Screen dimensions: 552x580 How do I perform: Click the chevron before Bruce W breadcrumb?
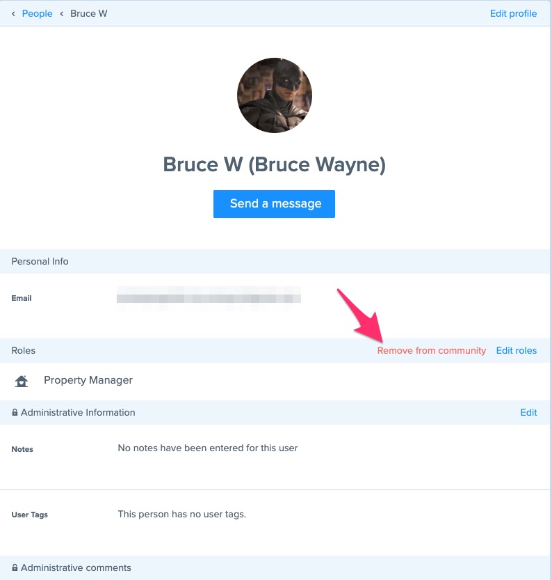pyautogui.click(x=62, y=14)
